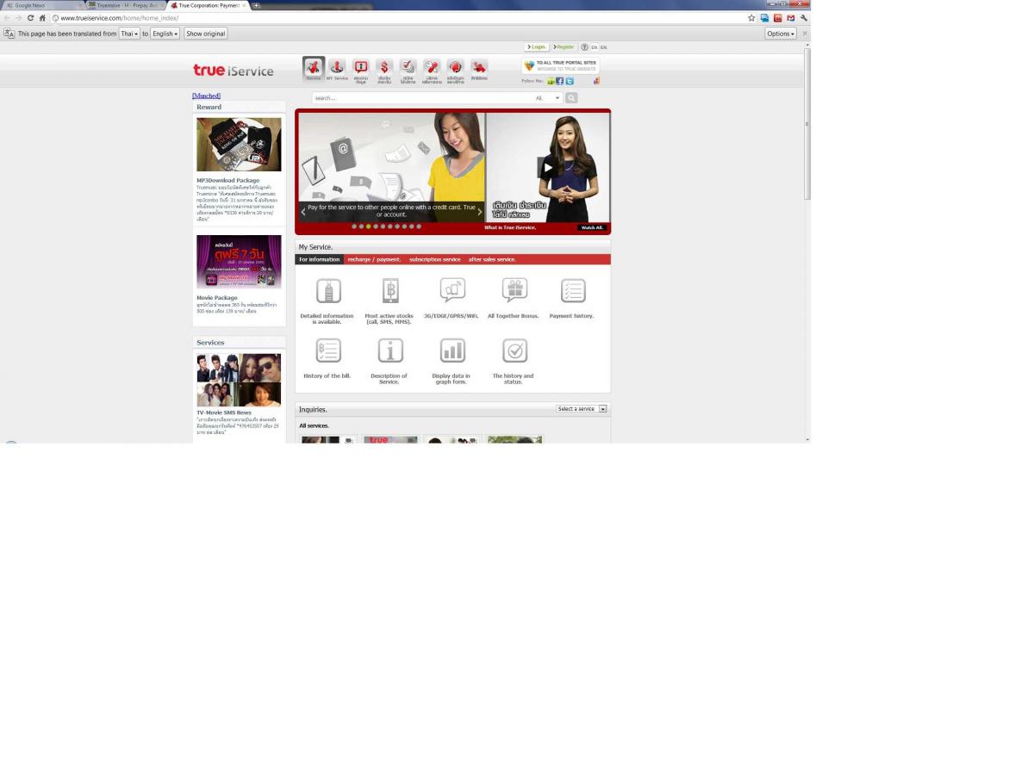Viewport: 1034px width, 775px height.
Task: Click the Twitter follow icon
Action: click(x=570, y=81)
